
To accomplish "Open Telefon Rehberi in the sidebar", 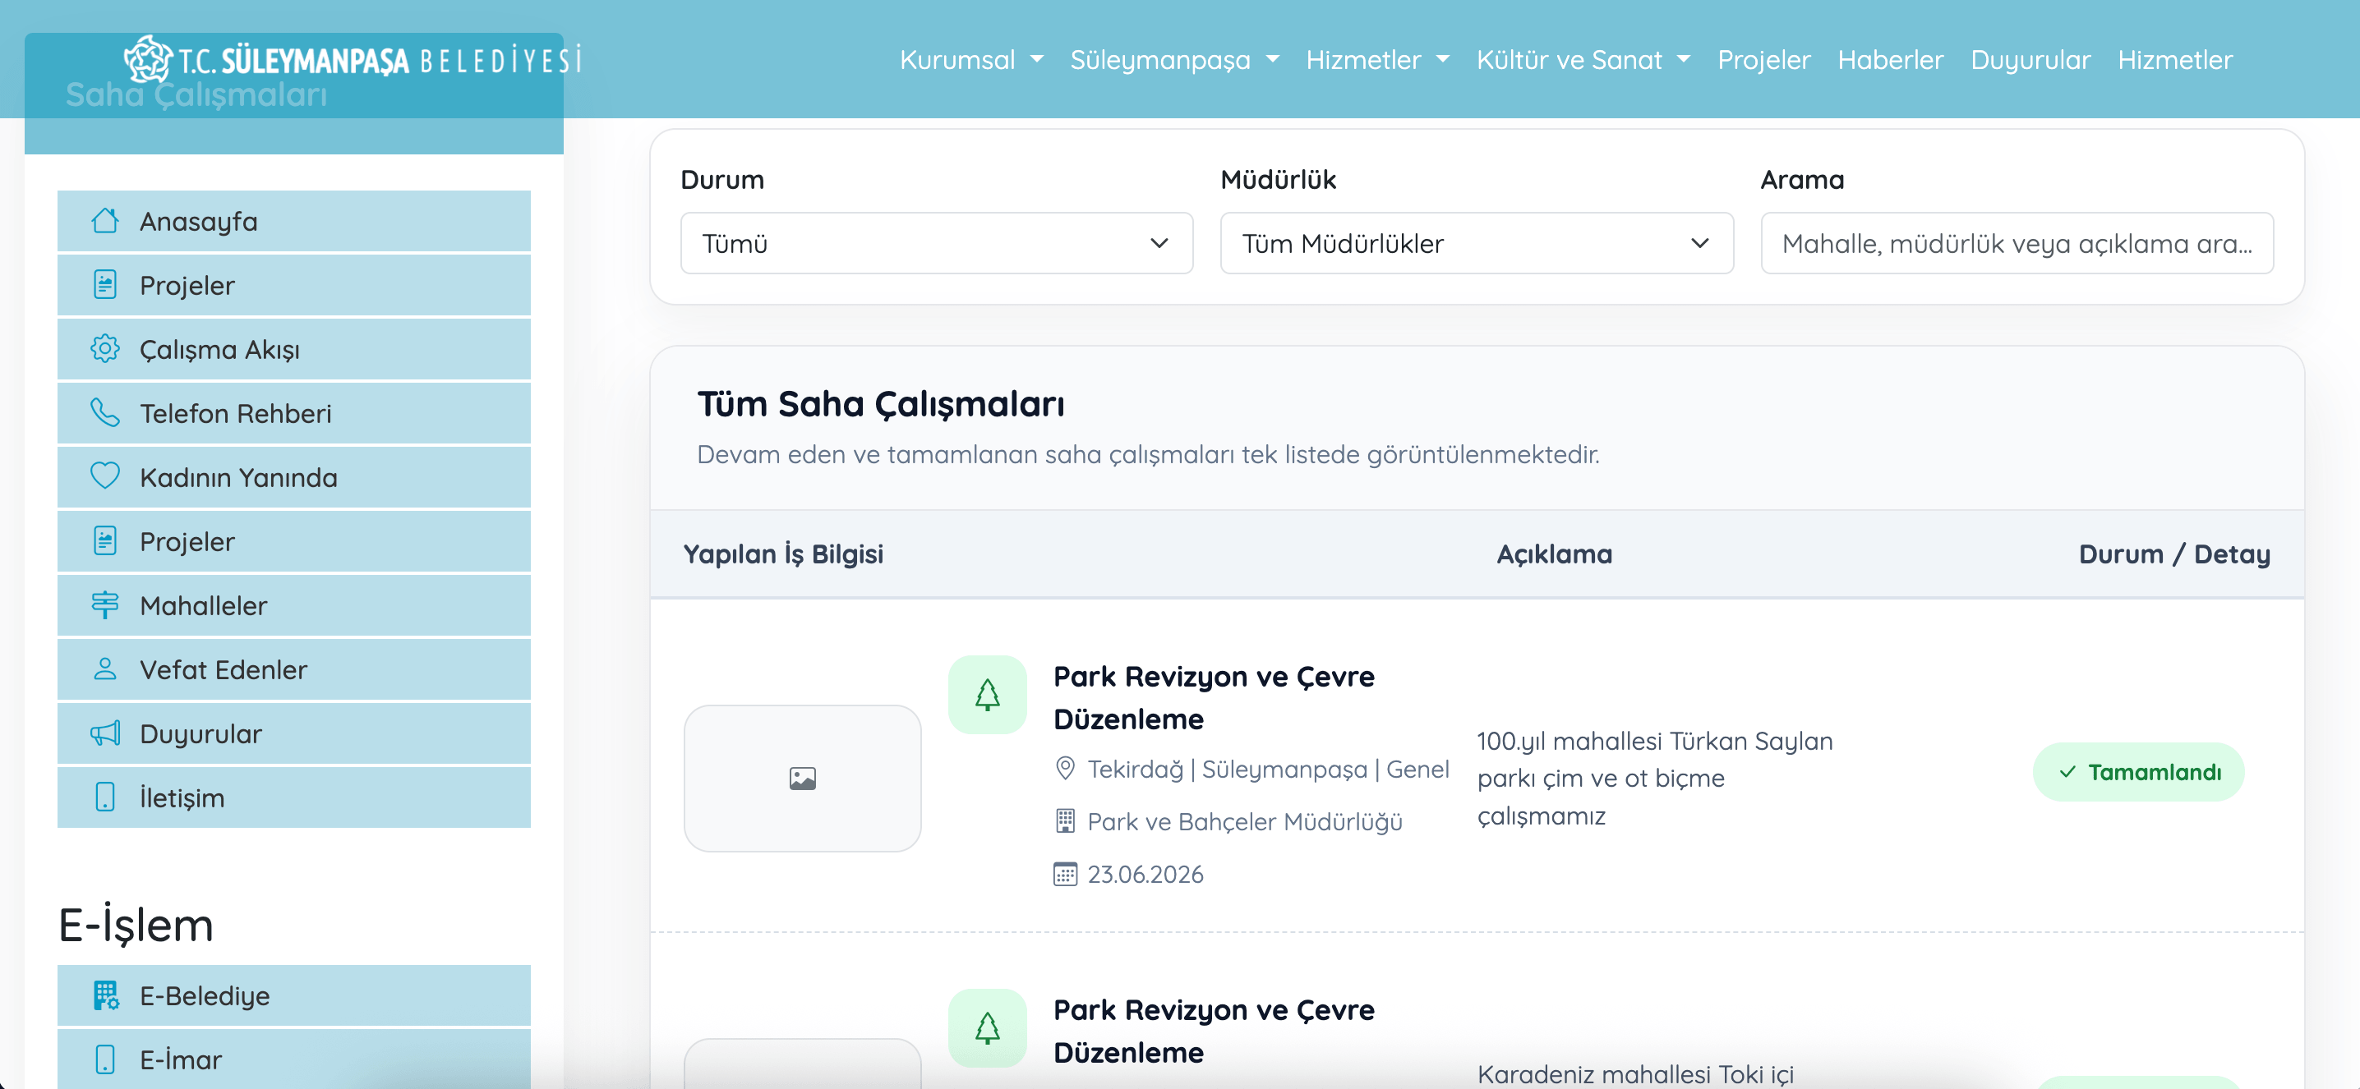I will (294, 413).
